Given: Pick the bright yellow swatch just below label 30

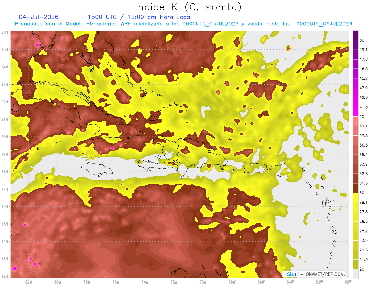Looking at the screenshot, I should [356, 197].
